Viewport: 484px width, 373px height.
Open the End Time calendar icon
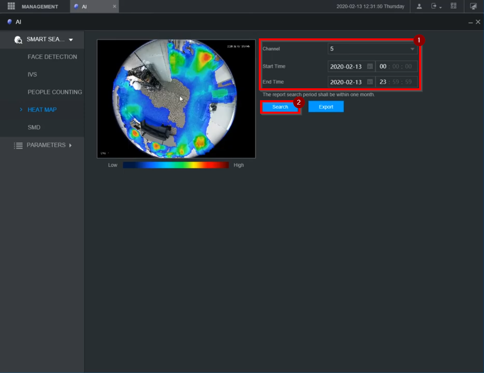point(370,82)
